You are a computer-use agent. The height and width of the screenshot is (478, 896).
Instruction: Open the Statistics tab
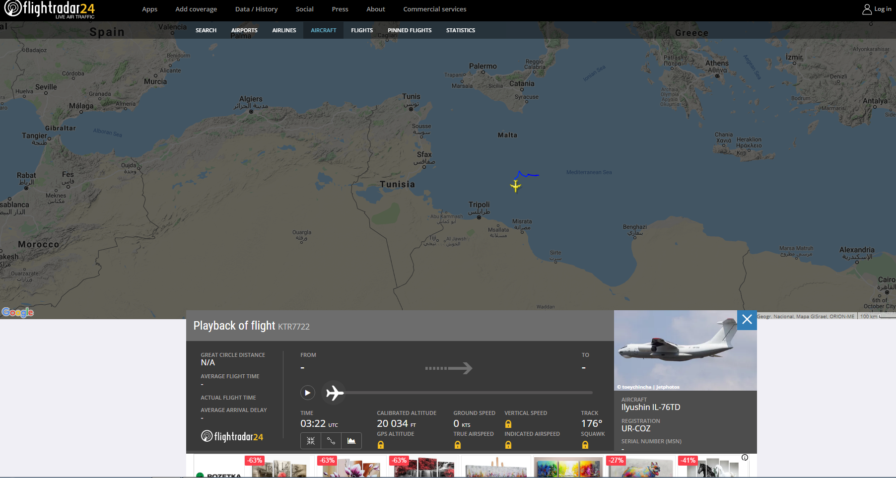[460, 30]
